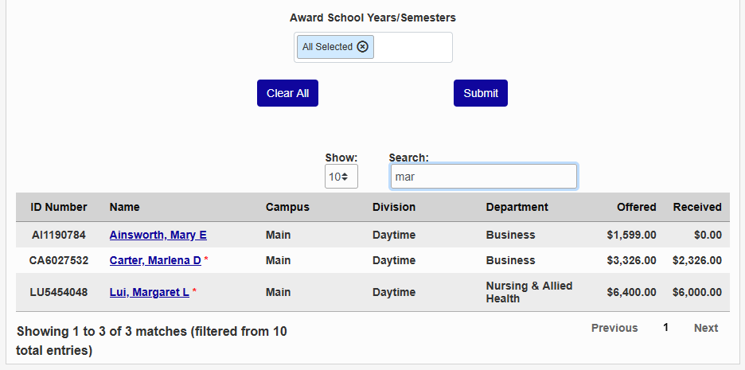This screenshot has height=370, width=745.
Task: Click the Clear All button
Action: (x=287, y=93)
